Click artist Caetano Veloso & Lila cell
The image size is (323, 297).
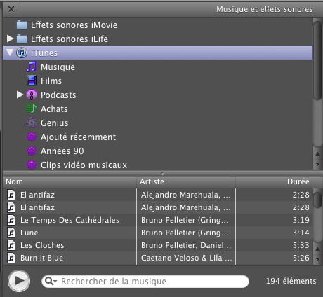pyautogui.click(x=186, y=258)
